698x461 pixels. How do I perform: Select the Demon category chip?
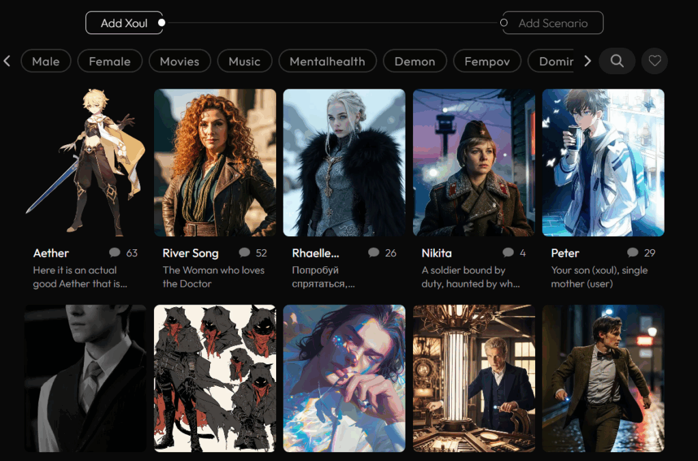tap(414, 61)
